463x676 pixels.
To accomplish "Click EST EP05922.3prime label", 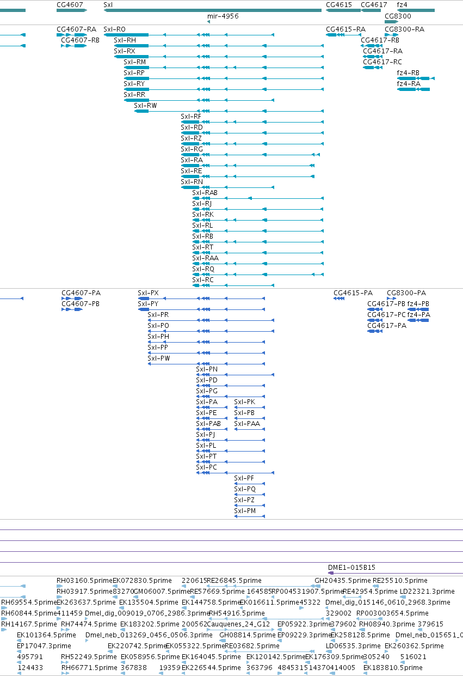I will 304,624.
